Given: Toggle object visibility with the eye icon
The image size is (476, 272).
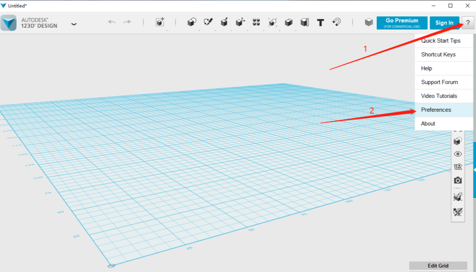Looking at the screenshot, I should click(x=457, y=154).
